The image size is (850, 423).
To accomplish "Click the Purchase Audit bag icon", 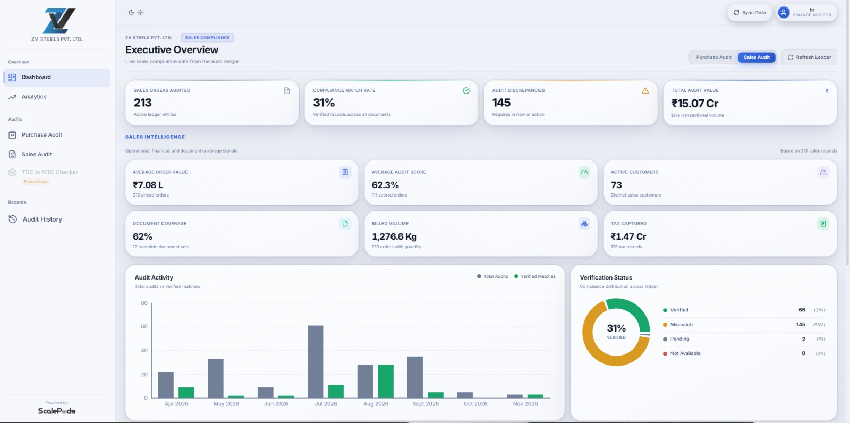I will [x=12, y=135].
